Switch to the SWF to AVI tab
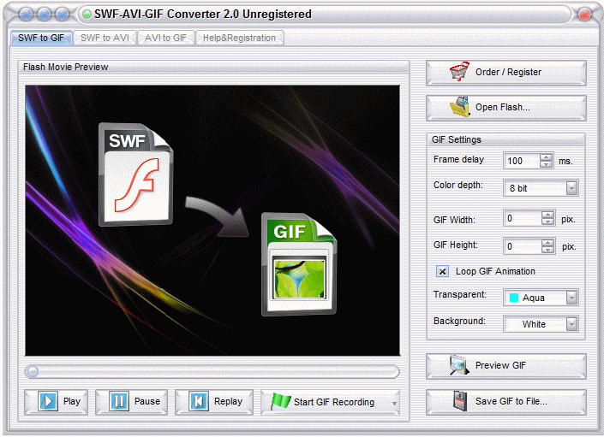604x437 pixels. coord(105,38)
